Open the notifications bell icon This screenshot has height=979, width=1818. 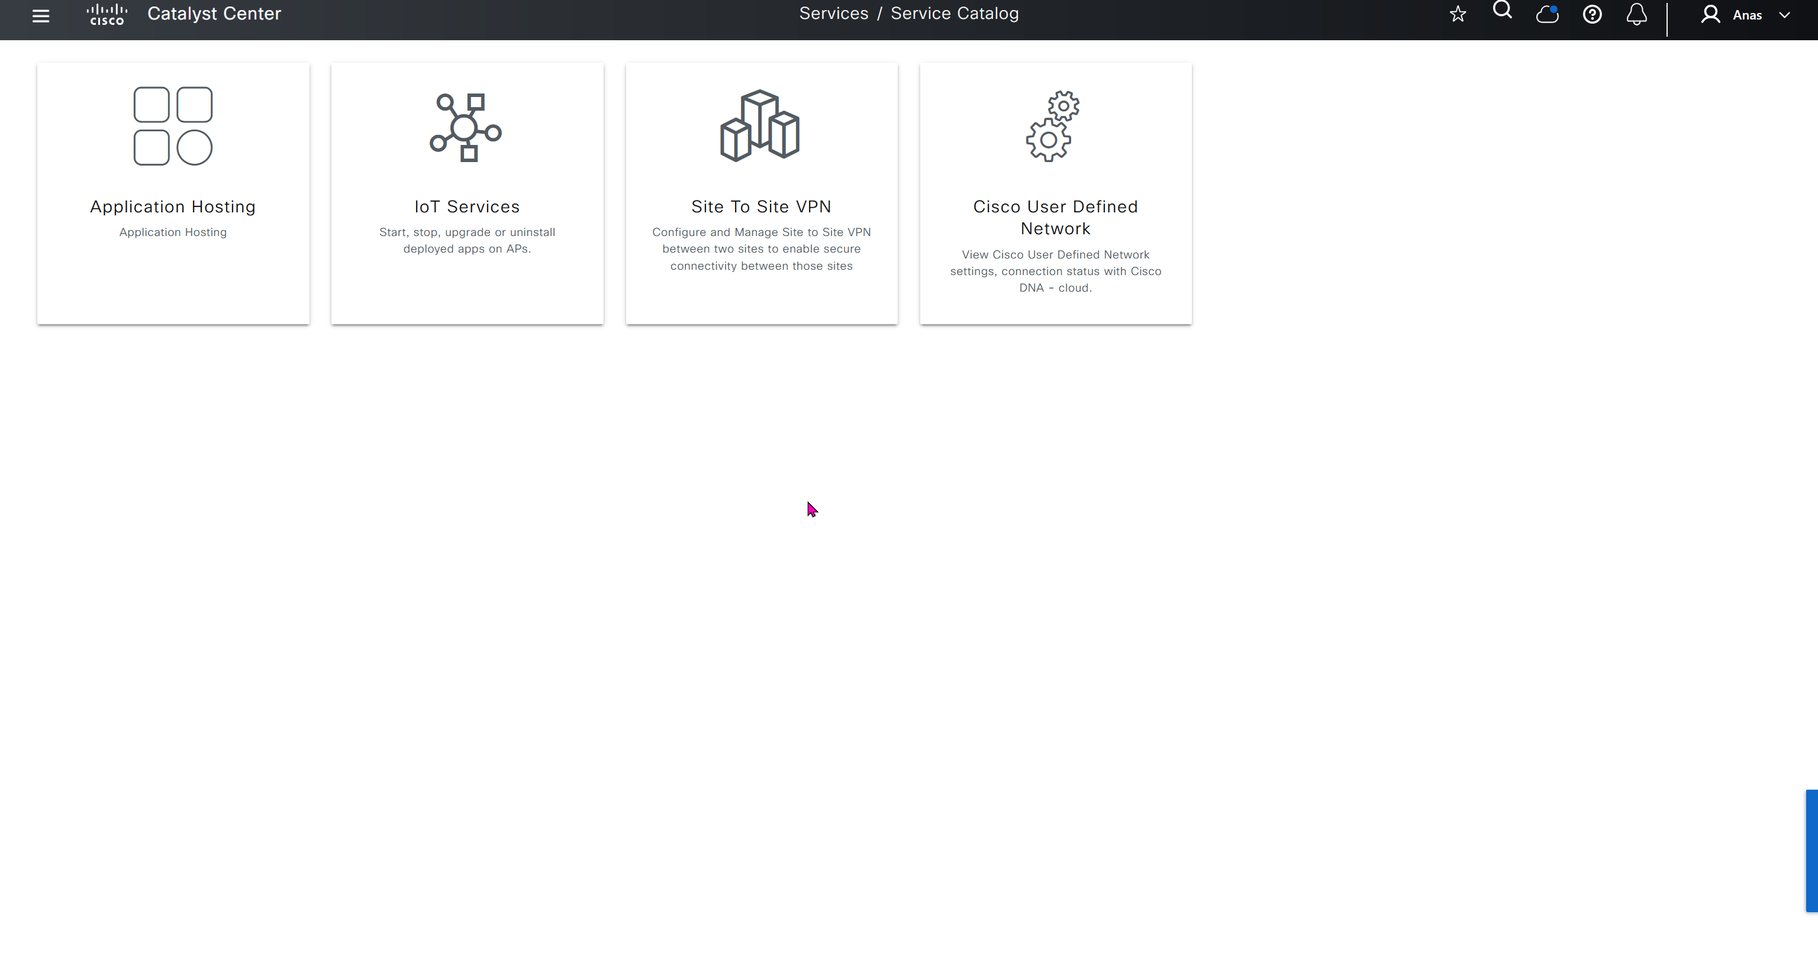[x=1637, y=14]
